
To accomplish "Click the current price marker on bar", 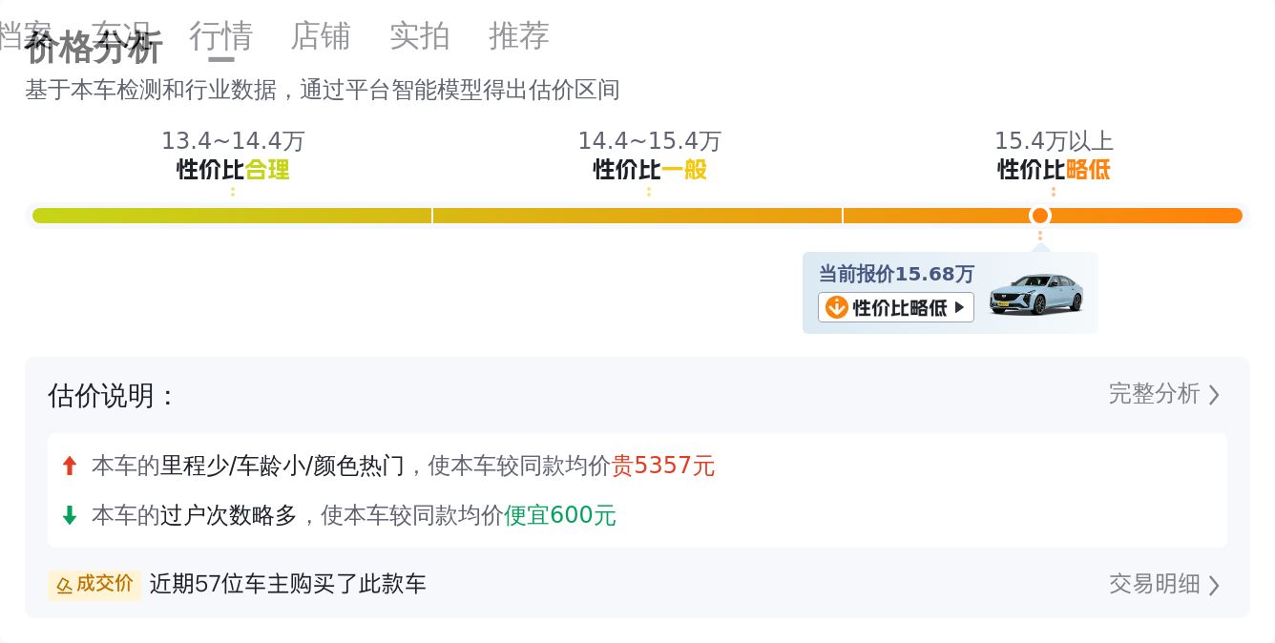I will coord(1040,216).
